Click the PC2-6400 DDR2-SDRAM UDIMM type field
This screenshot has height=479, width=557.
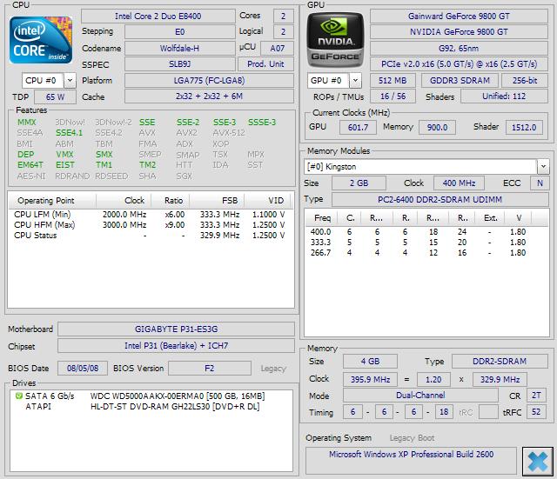point(440,200)
